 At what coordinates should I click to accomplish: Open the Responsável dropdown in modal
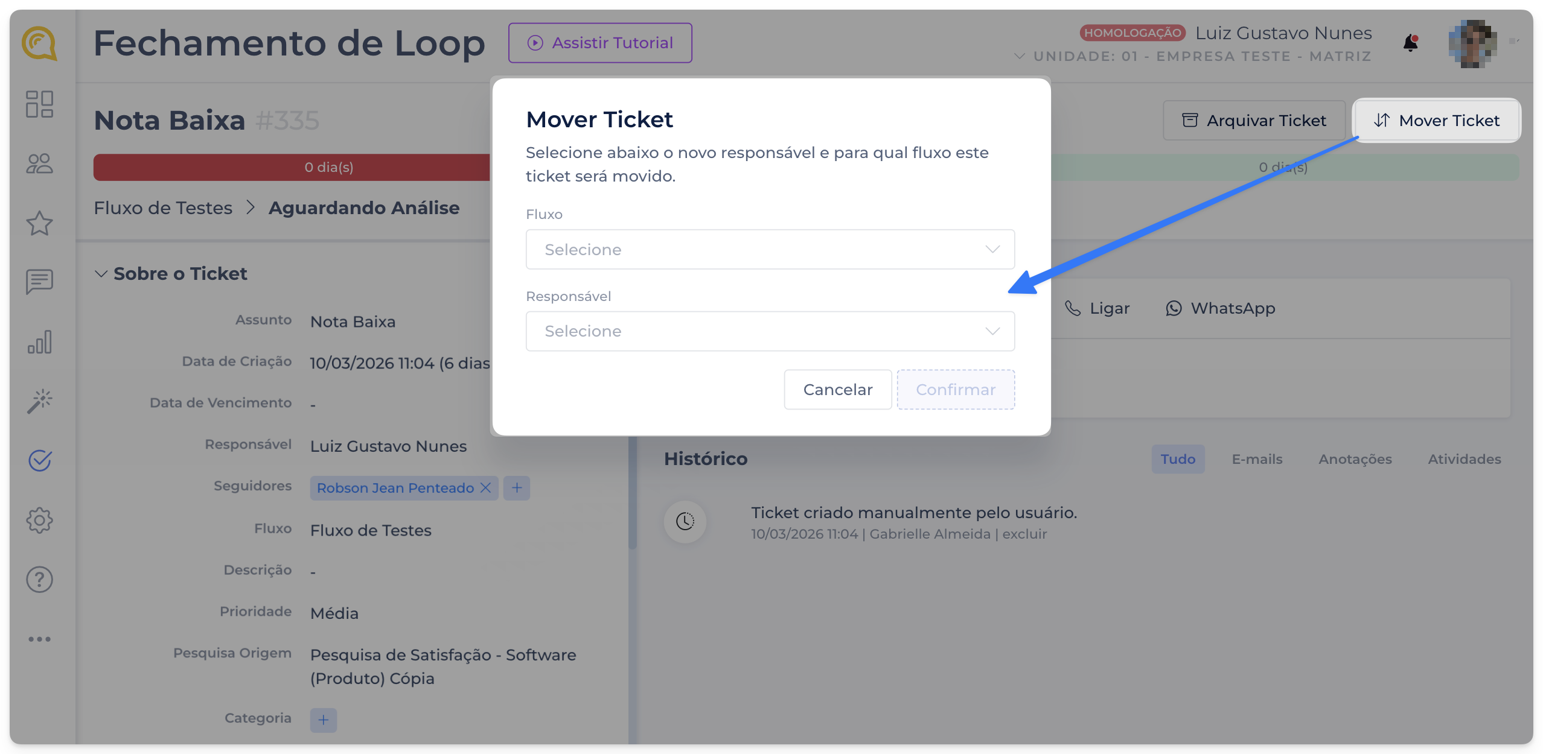770,331
